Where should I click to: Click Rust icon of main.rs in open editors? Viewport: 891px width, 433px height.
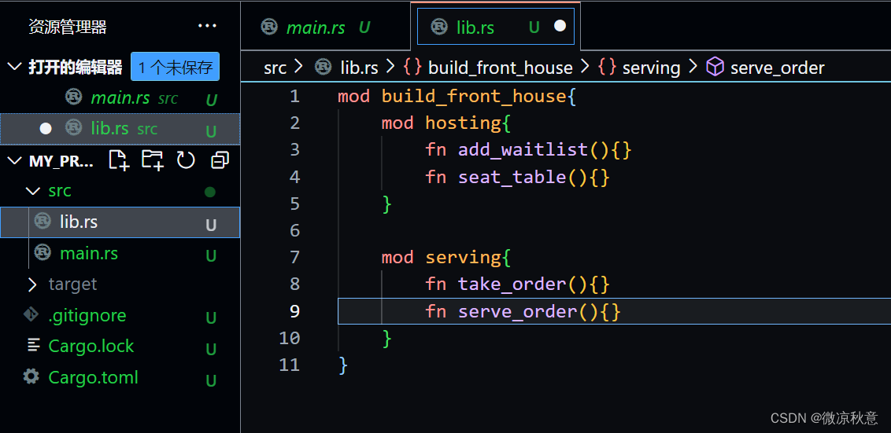coord(73,97)
